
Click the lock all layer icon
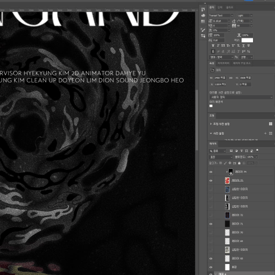click(239, 163)
